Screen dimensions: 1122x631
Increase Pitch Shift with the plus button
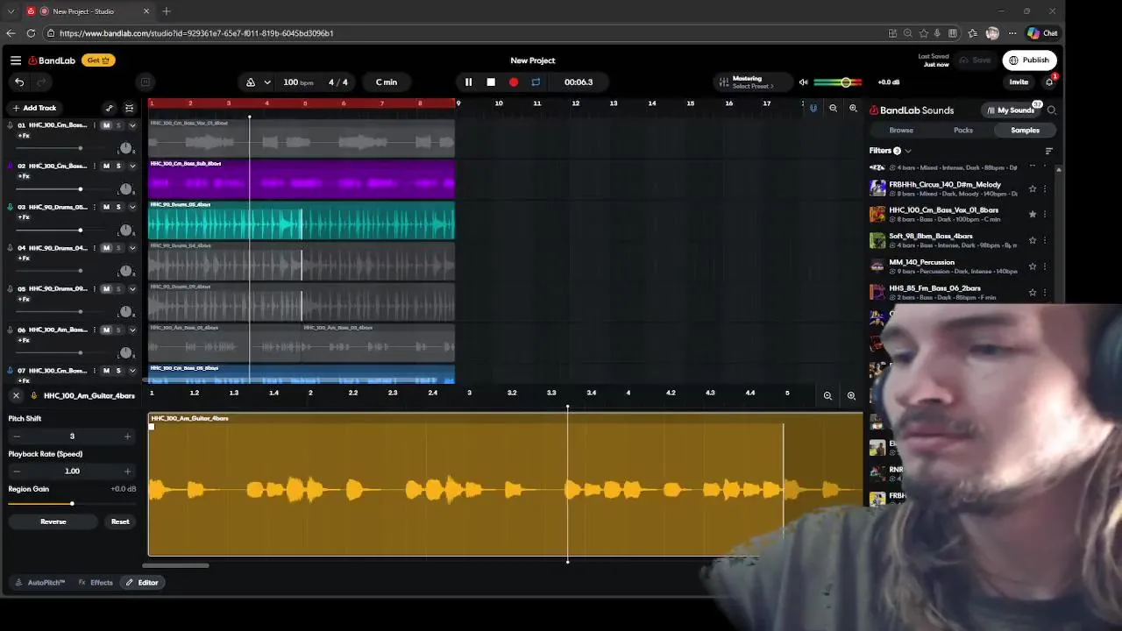click(x=127, y=436)
